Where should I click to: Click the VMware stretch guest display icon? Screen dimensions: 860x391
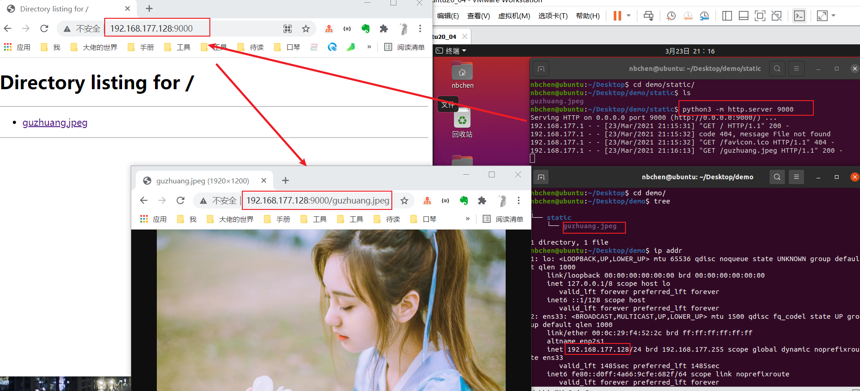822,16
